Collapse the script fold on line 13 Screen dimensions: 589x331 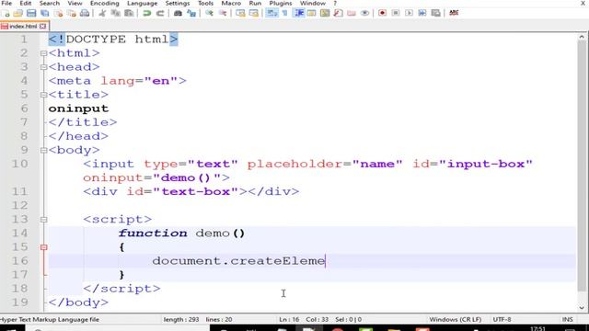[43, 219]
